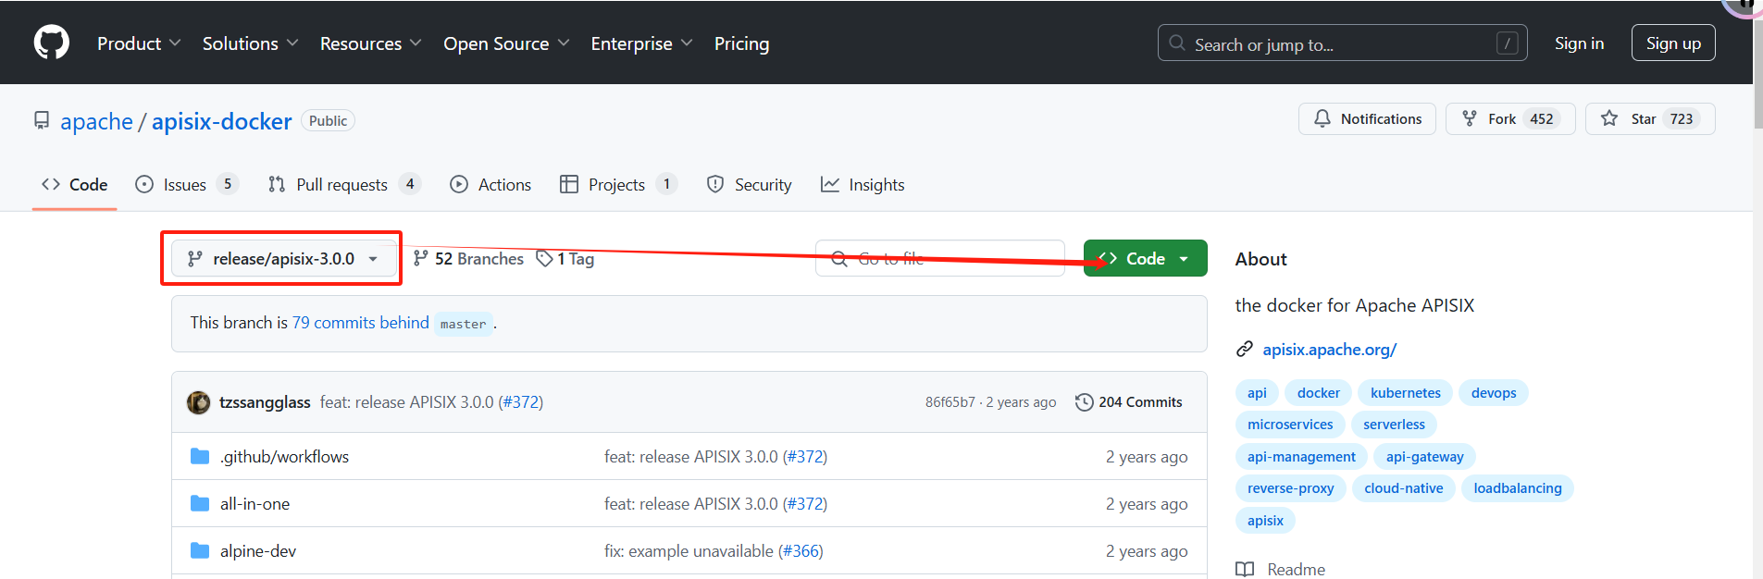The width and height of the screenshot is (1763, 579).
Task: Open the Actions tab
Action: (x=490, y=185)
